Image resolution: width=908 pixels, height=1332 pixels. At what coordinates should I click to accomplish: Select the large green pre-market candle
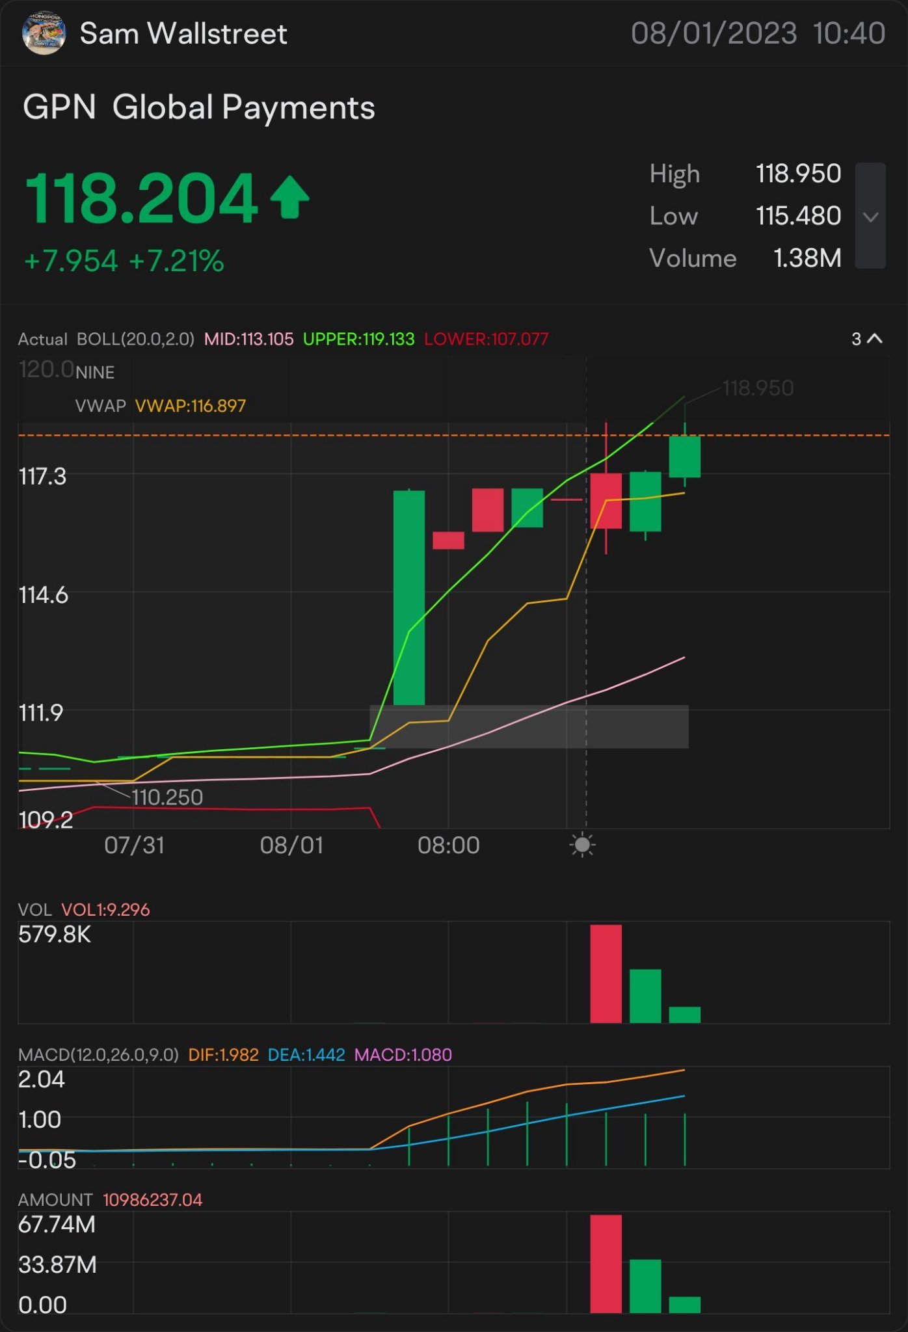(x=409, y=597)
